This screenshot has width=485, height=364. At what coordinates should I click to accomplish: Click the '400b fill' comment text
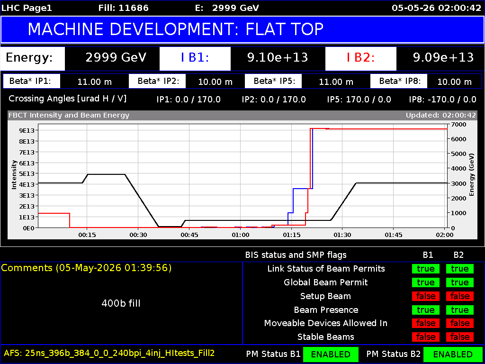tap(121, 303)
